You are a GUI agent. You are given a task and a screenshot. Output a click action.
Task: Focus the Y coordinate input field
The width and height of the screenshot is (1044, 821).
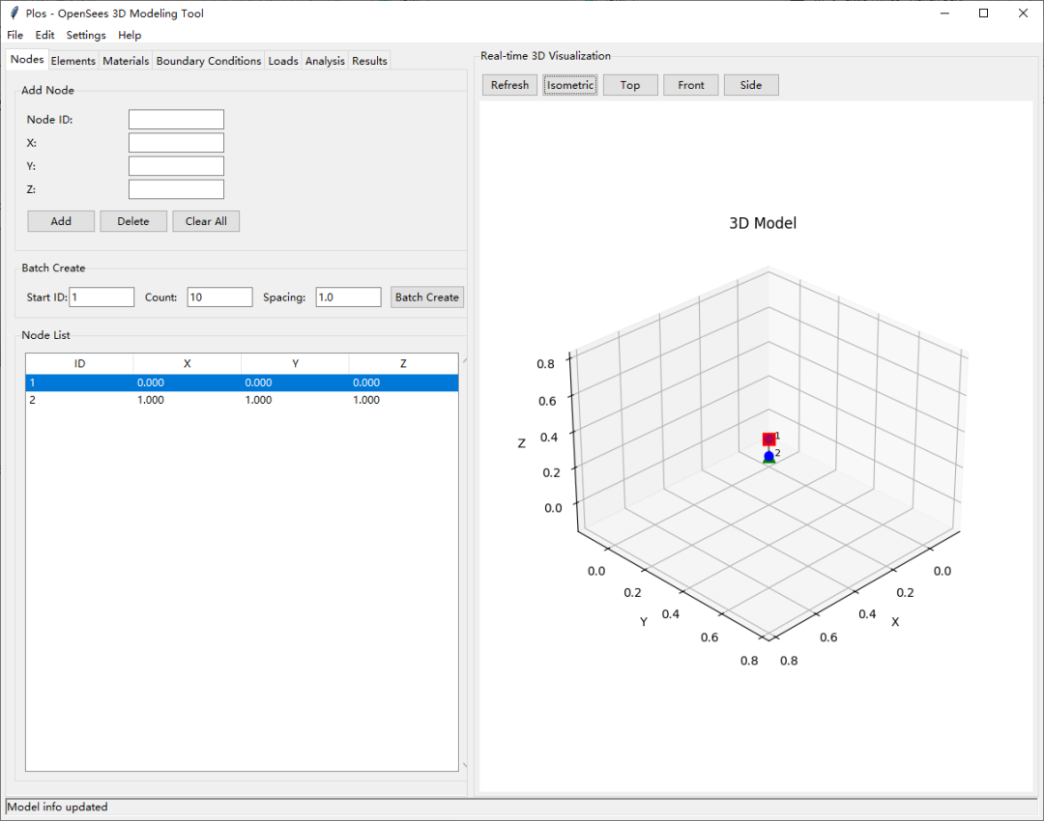coord(176,166)
